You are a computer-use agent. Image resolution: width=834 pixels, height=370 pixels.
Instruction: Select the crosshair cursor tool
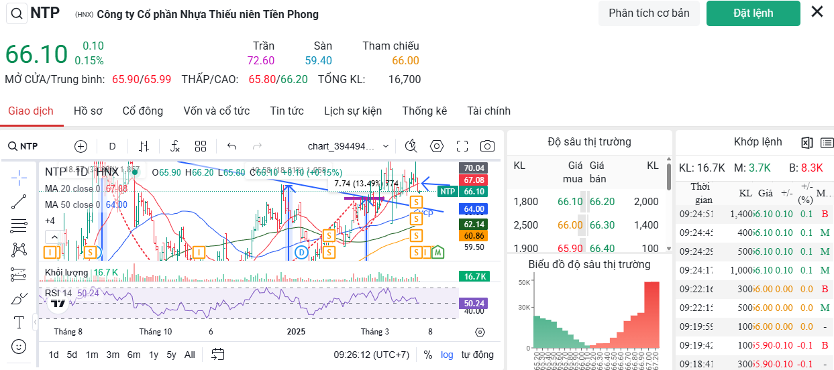click(19, 176)
